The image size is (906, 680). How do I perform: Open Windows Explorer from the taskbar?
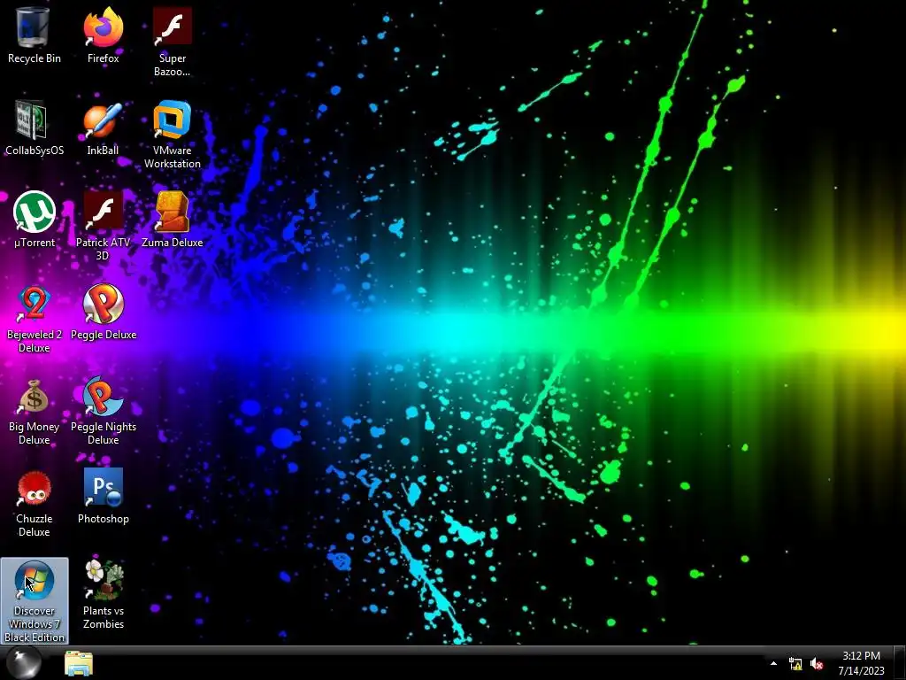79,663
